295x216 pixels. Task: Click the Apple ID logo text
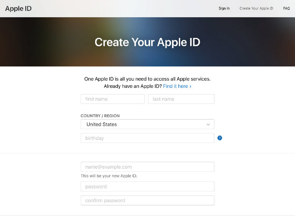(19, 8)
